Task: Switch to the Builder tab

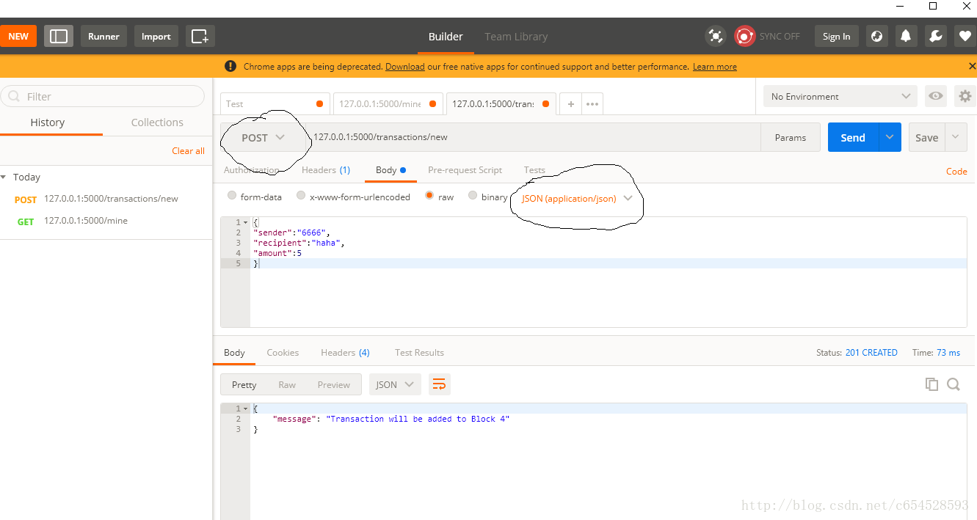Action: pyautogui.click(x=446, y=36)
